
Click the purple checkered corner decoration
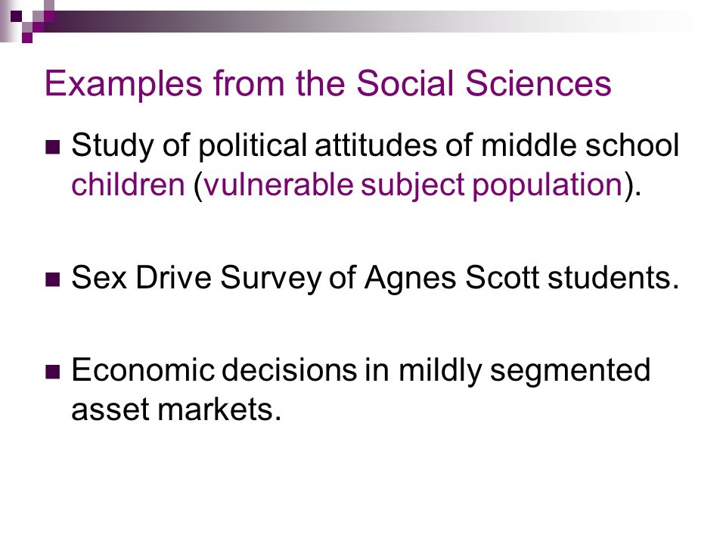28,21
